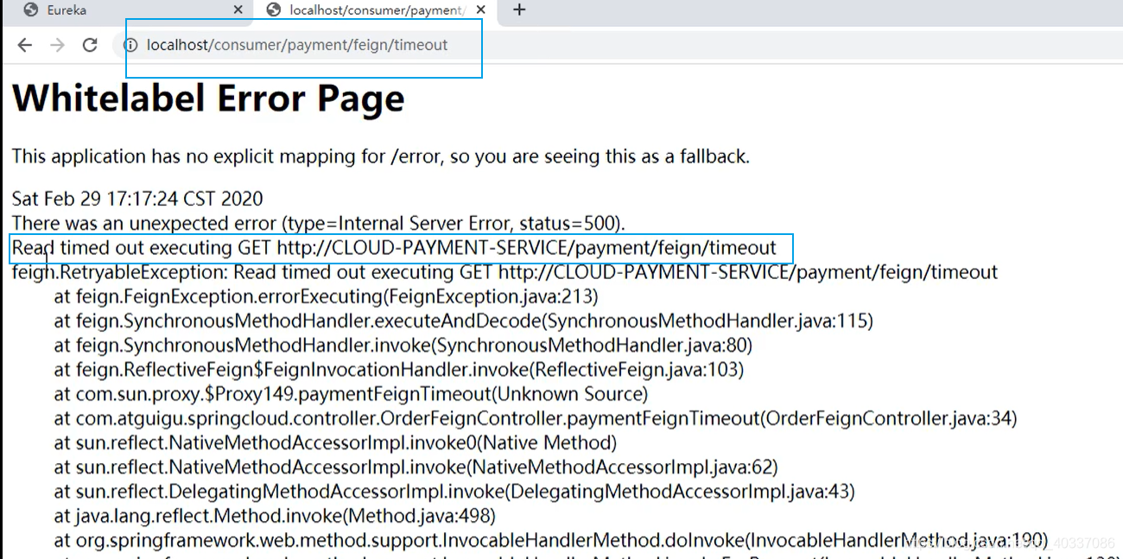This screenshot has width=1123, height=559.
Task: Click the 'unexpected error (type=Internal Server Error' line
Action: tap(318, 223)
